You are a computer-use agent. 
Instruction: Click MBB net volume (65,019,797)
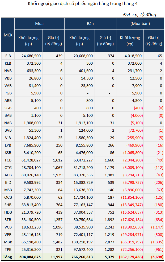[x=132, y=242]
